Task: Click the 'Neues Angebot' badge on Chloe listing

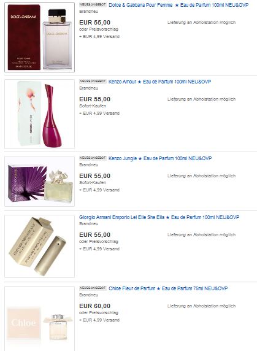Action: pyautogui.click(x=93, y=288)
